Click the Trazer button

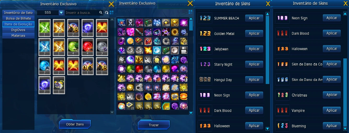pyautogui.click(x=154, y=125)
